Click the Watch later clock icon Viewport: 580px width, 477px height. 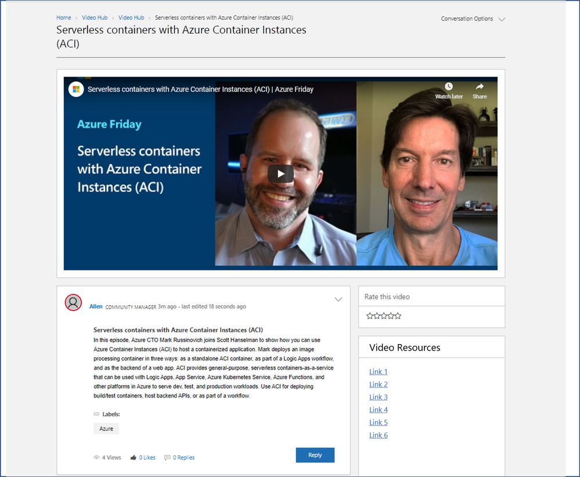tap(449, 86)
